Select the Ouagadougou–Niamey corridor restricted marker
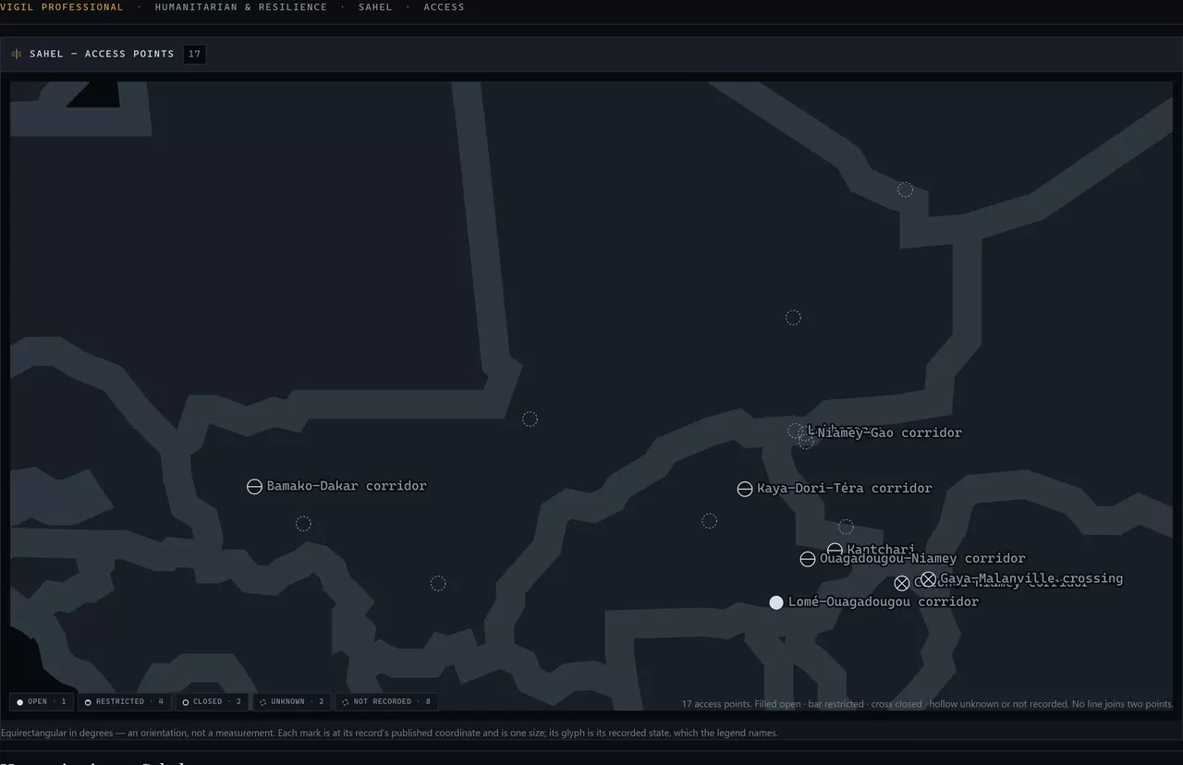The image size is (1183, 765). coord(808,559)
